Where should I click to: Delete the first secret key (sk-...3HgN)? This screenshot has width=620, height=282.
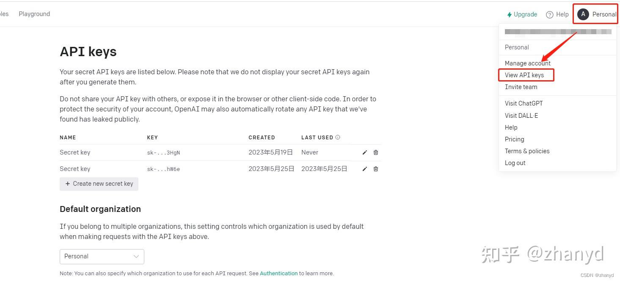click(x=376, y=152)
